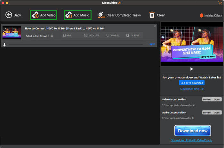Clear Completed Tasks with the brush icon
224x148 pixels.
tap(101, 15)
